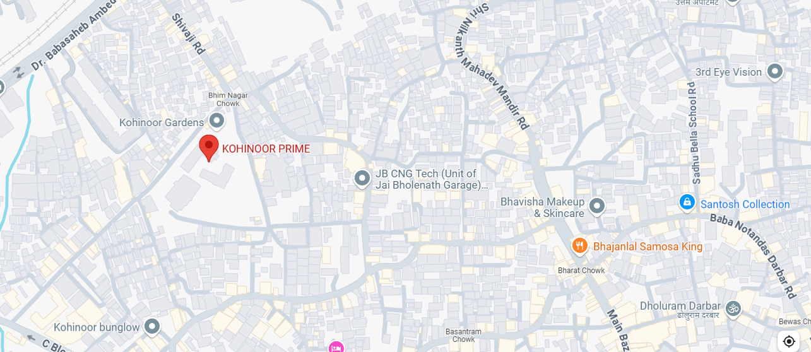Viewport: 811px width, 352px height.
Task: Select the Basantram Chowk label
Action: point(463,336)
